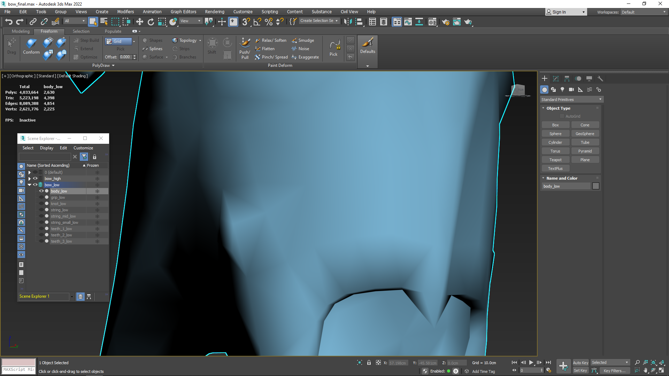Select the Pinch/Spread brush
Viewport: 669px width, 376px height.
[x=271, y=57]
